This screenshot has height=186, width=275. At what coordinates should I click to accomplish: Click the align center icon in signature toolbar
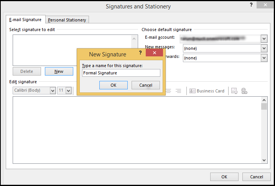pos(169,91)
